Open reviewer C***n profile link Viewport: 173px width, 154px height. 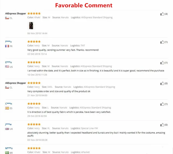pos(8,104)
